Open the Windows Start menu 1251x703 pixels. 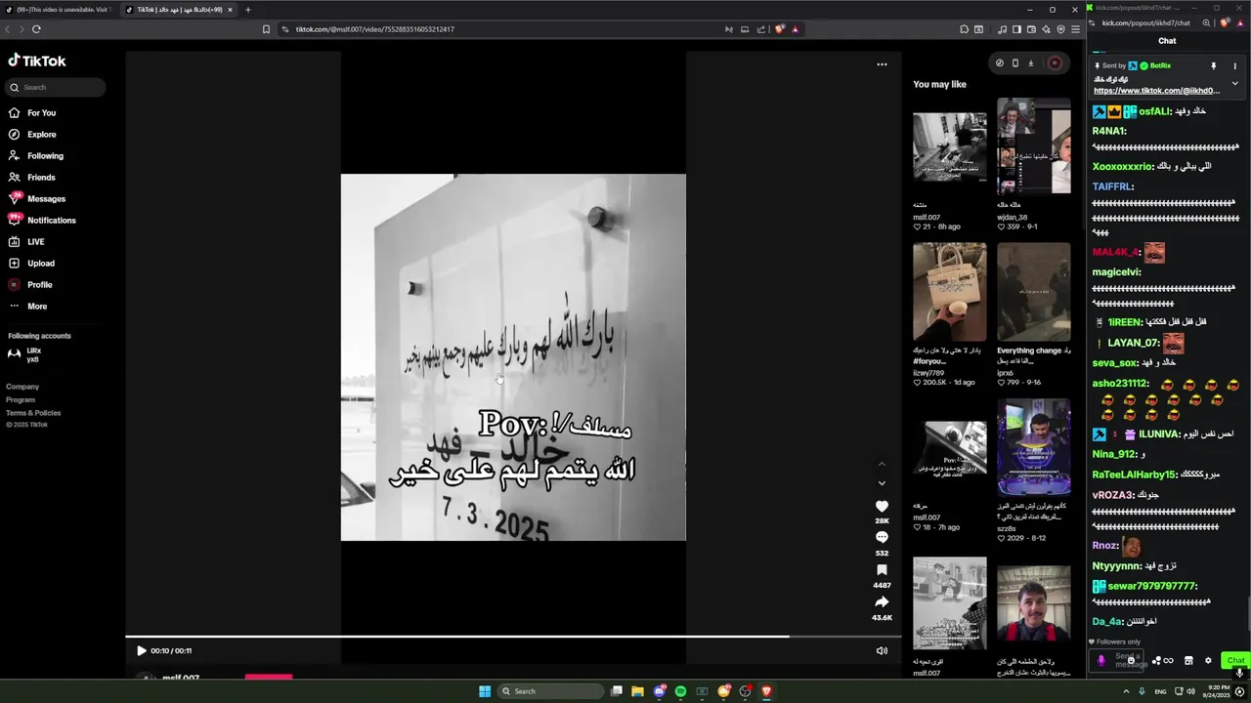click(x=484, y=691)
